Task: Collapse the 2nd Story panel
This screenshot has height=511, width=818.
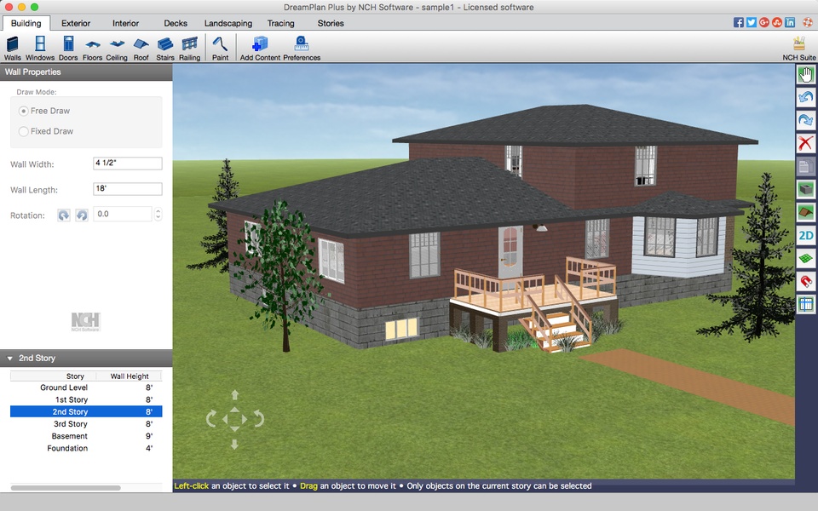Action: pyautogui.click(x=9, y=359)
